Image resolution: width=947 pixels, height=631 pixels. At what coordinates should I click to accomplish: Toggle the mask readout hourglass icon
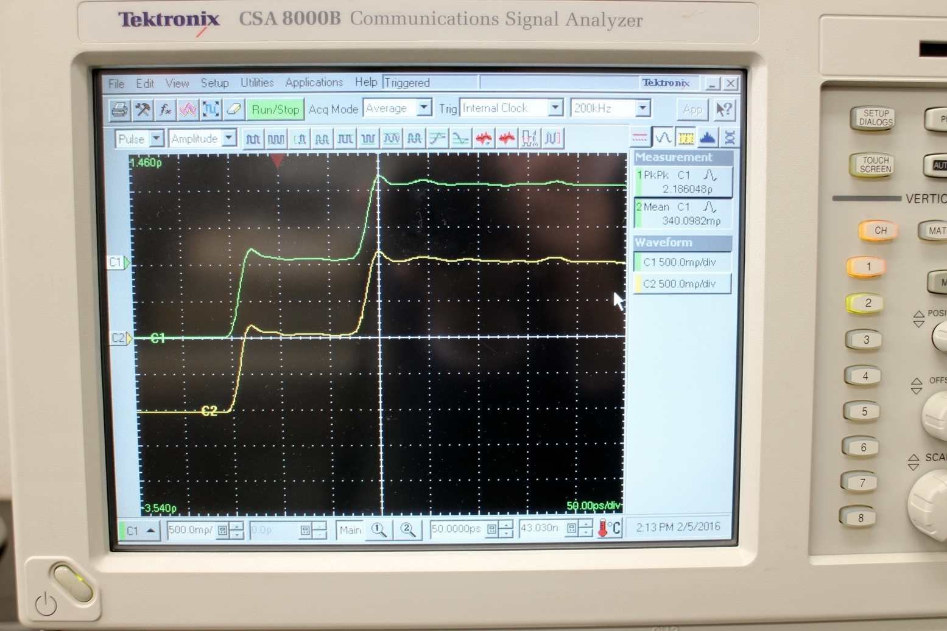[x=729, y=138]
